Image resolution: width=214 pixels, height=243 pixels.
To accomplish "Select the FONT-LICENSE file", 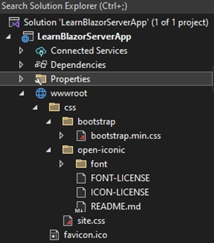I will (120, 178).
